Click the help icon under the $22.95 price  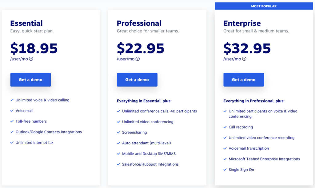click(138, 59)
